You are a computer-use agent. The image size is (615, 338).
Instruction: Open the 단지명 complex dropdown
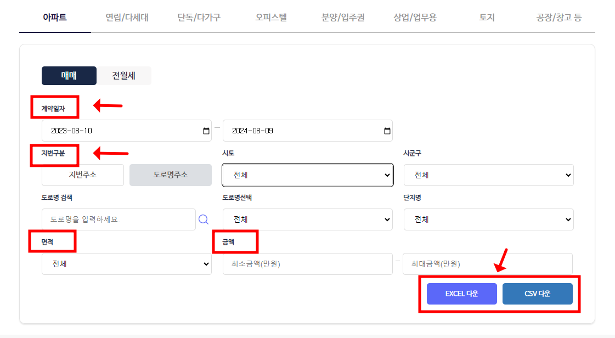(488, 219)
